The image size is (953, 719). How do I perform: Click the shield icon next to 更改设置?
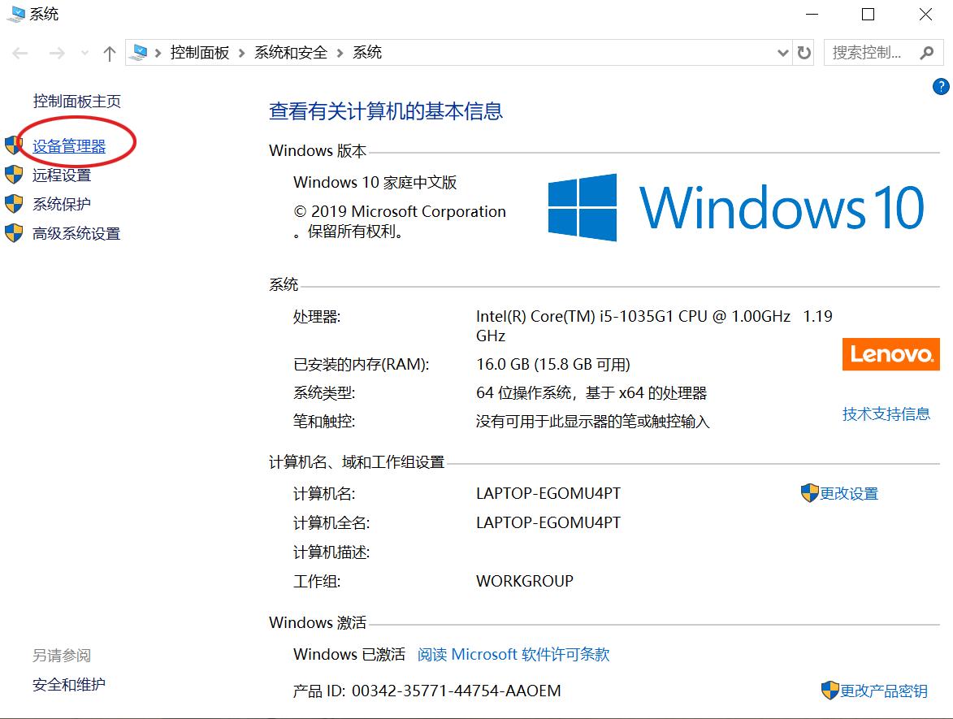point(808,492)
